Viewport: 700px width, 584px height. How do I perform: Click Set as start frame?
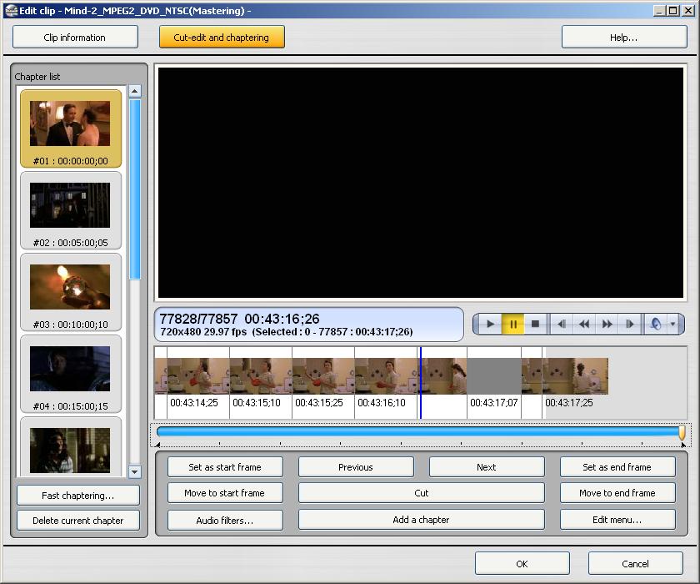[225, 467]
